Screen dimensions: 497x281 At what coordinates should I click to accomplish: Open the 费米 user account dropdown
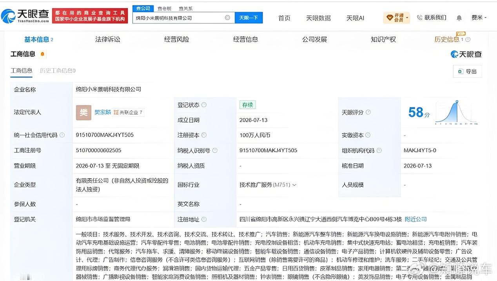click(479, 18)
